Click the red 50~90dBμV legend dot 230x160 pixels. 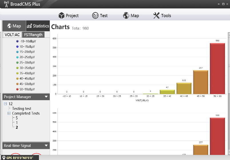point(17,89)
